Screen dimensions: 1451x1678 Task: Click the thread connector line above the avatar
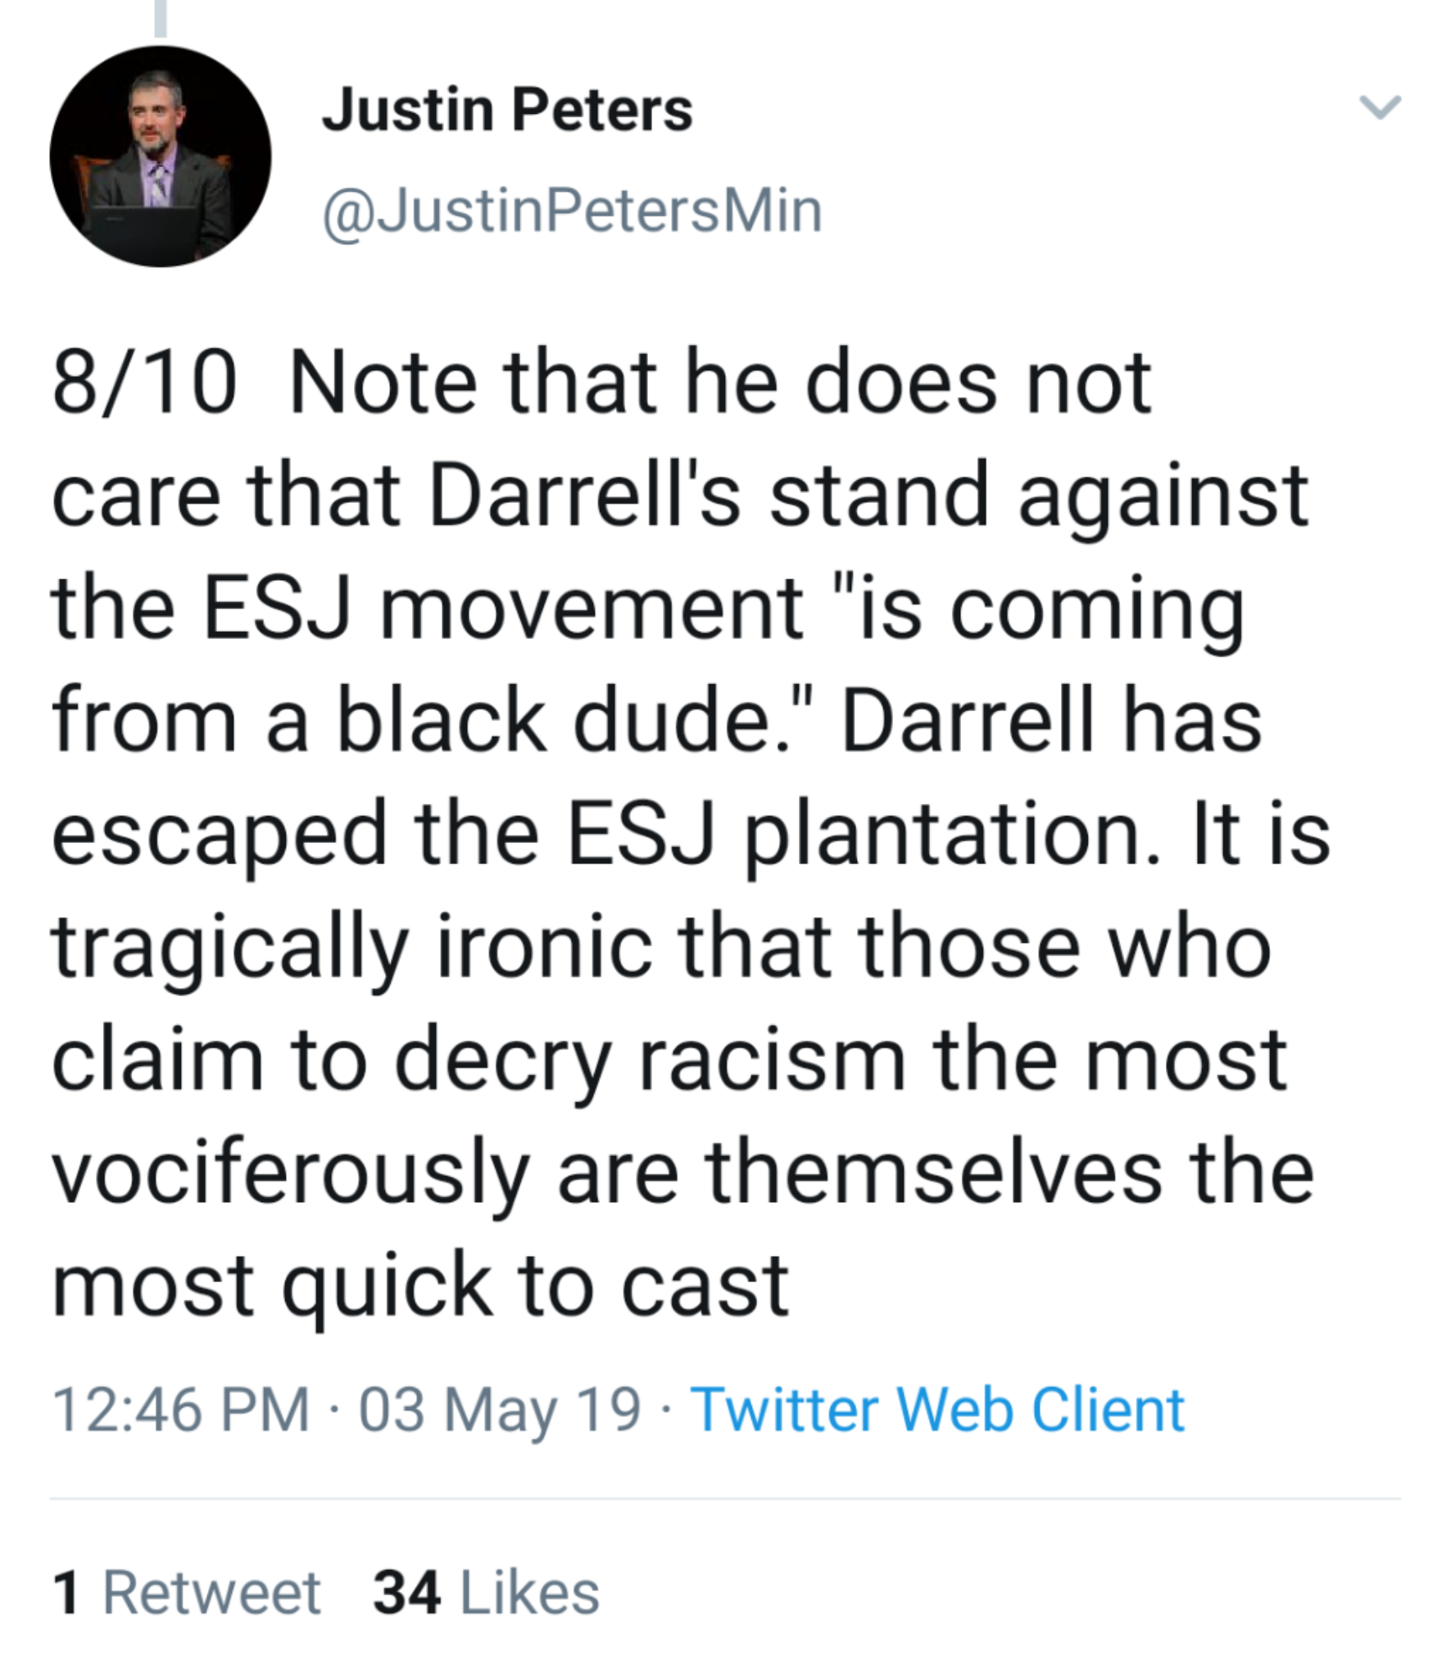click(x=161, y=18)
